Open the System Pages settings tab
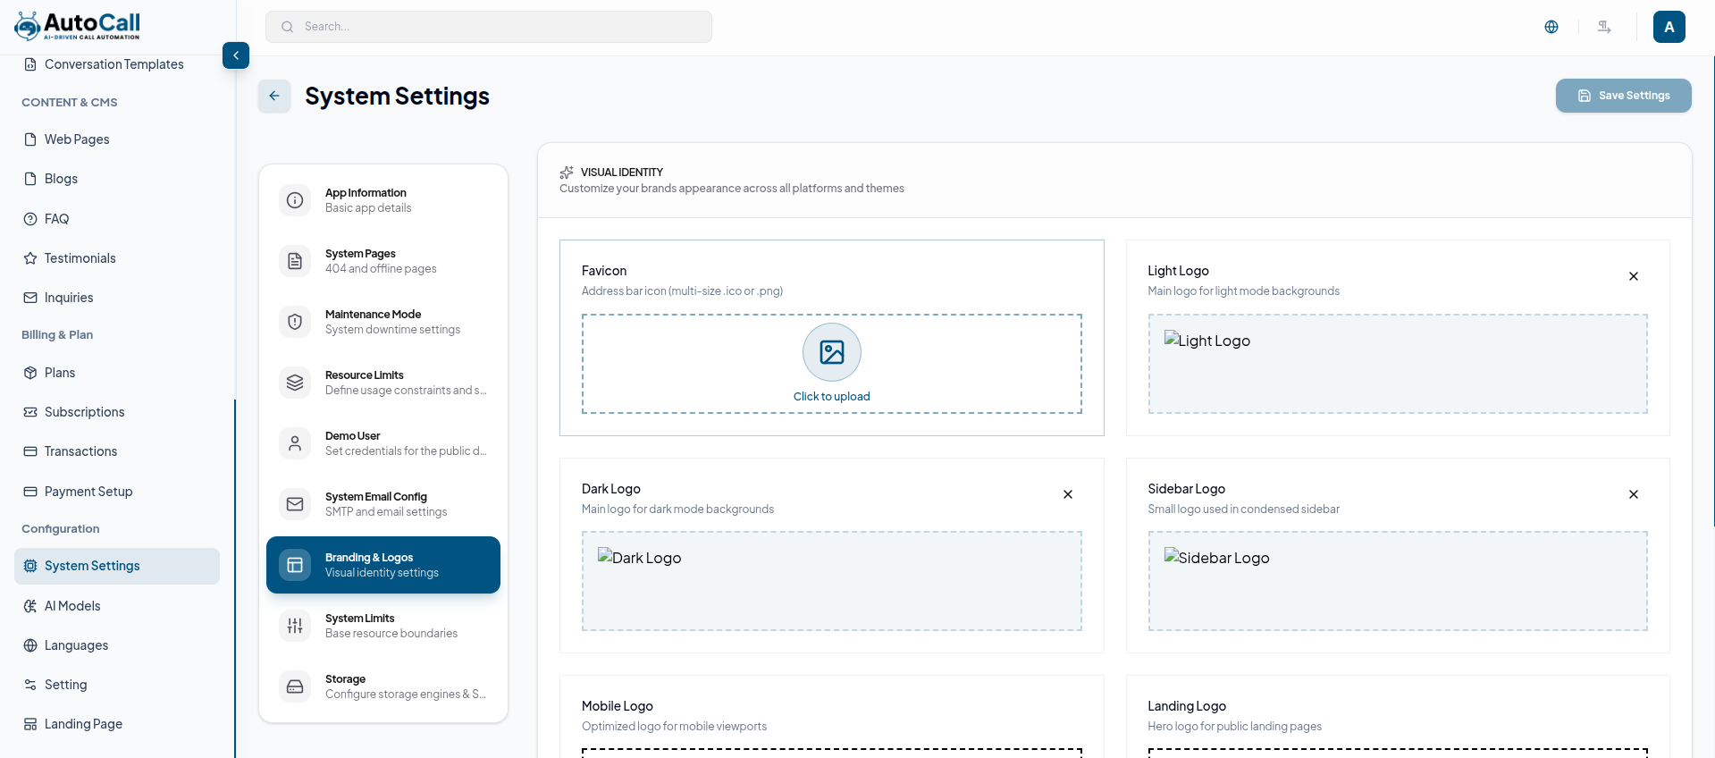 (383, 261)
